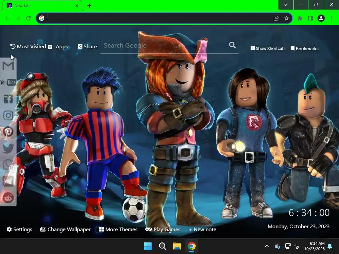Screen dimensions: 339x254
Task: Open the theme Settings gear
Action: pyautogui.click(x=20, y=230)
